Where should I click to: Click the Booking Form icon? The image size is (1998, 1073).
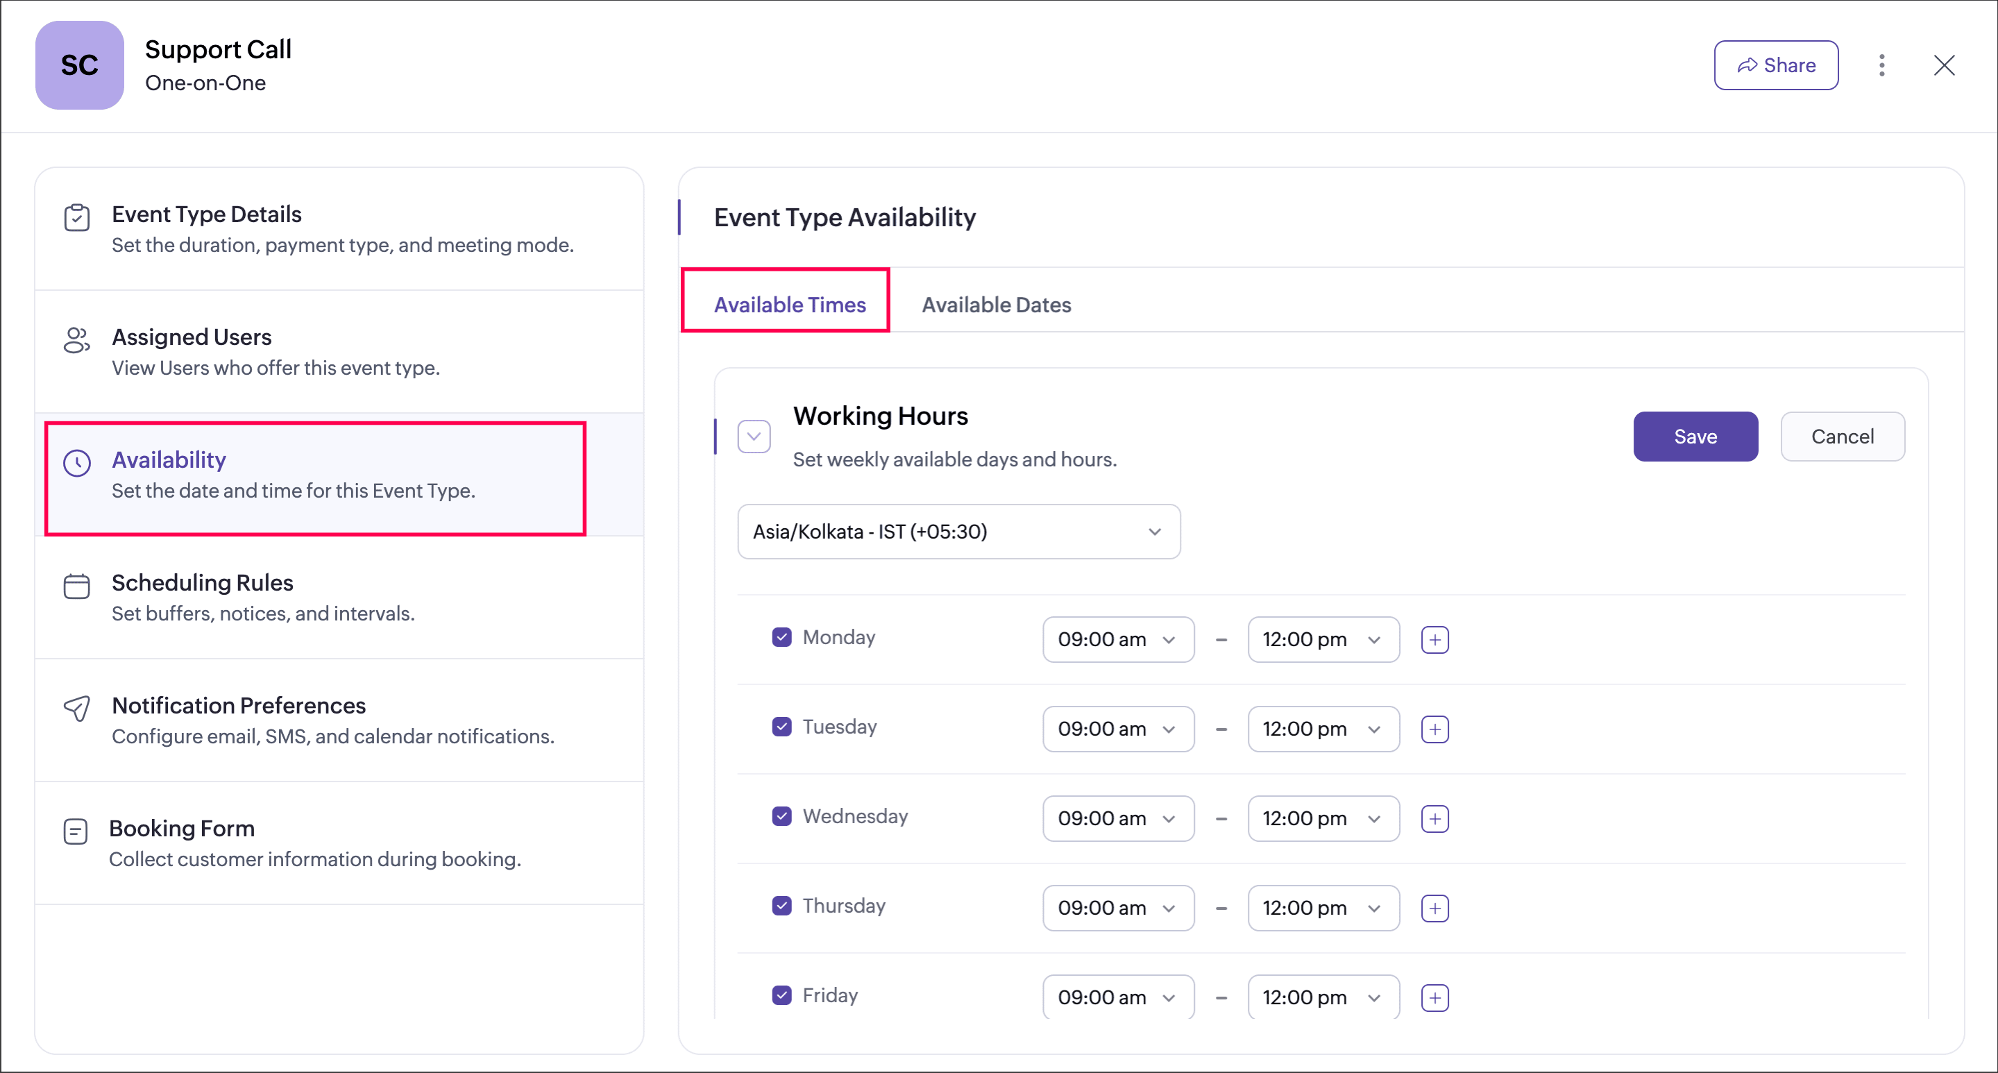75,831
